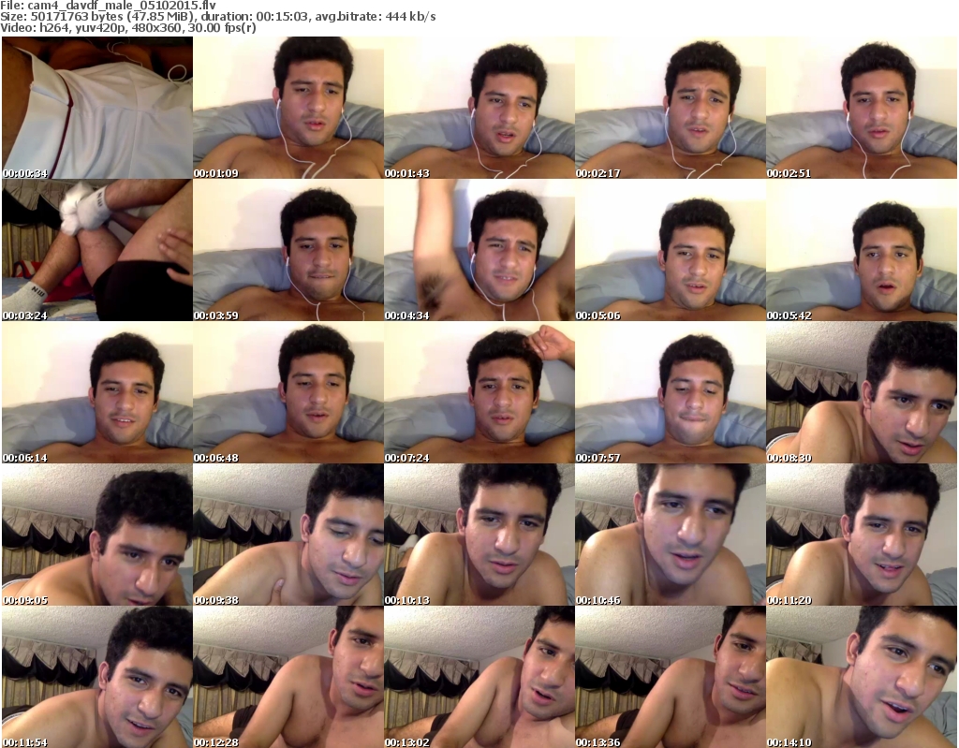The width and height of the screenshot is (959, 748).
Task: Click the 00:10:46 frame
Action: pyautogui.click(x=671, y=535)
